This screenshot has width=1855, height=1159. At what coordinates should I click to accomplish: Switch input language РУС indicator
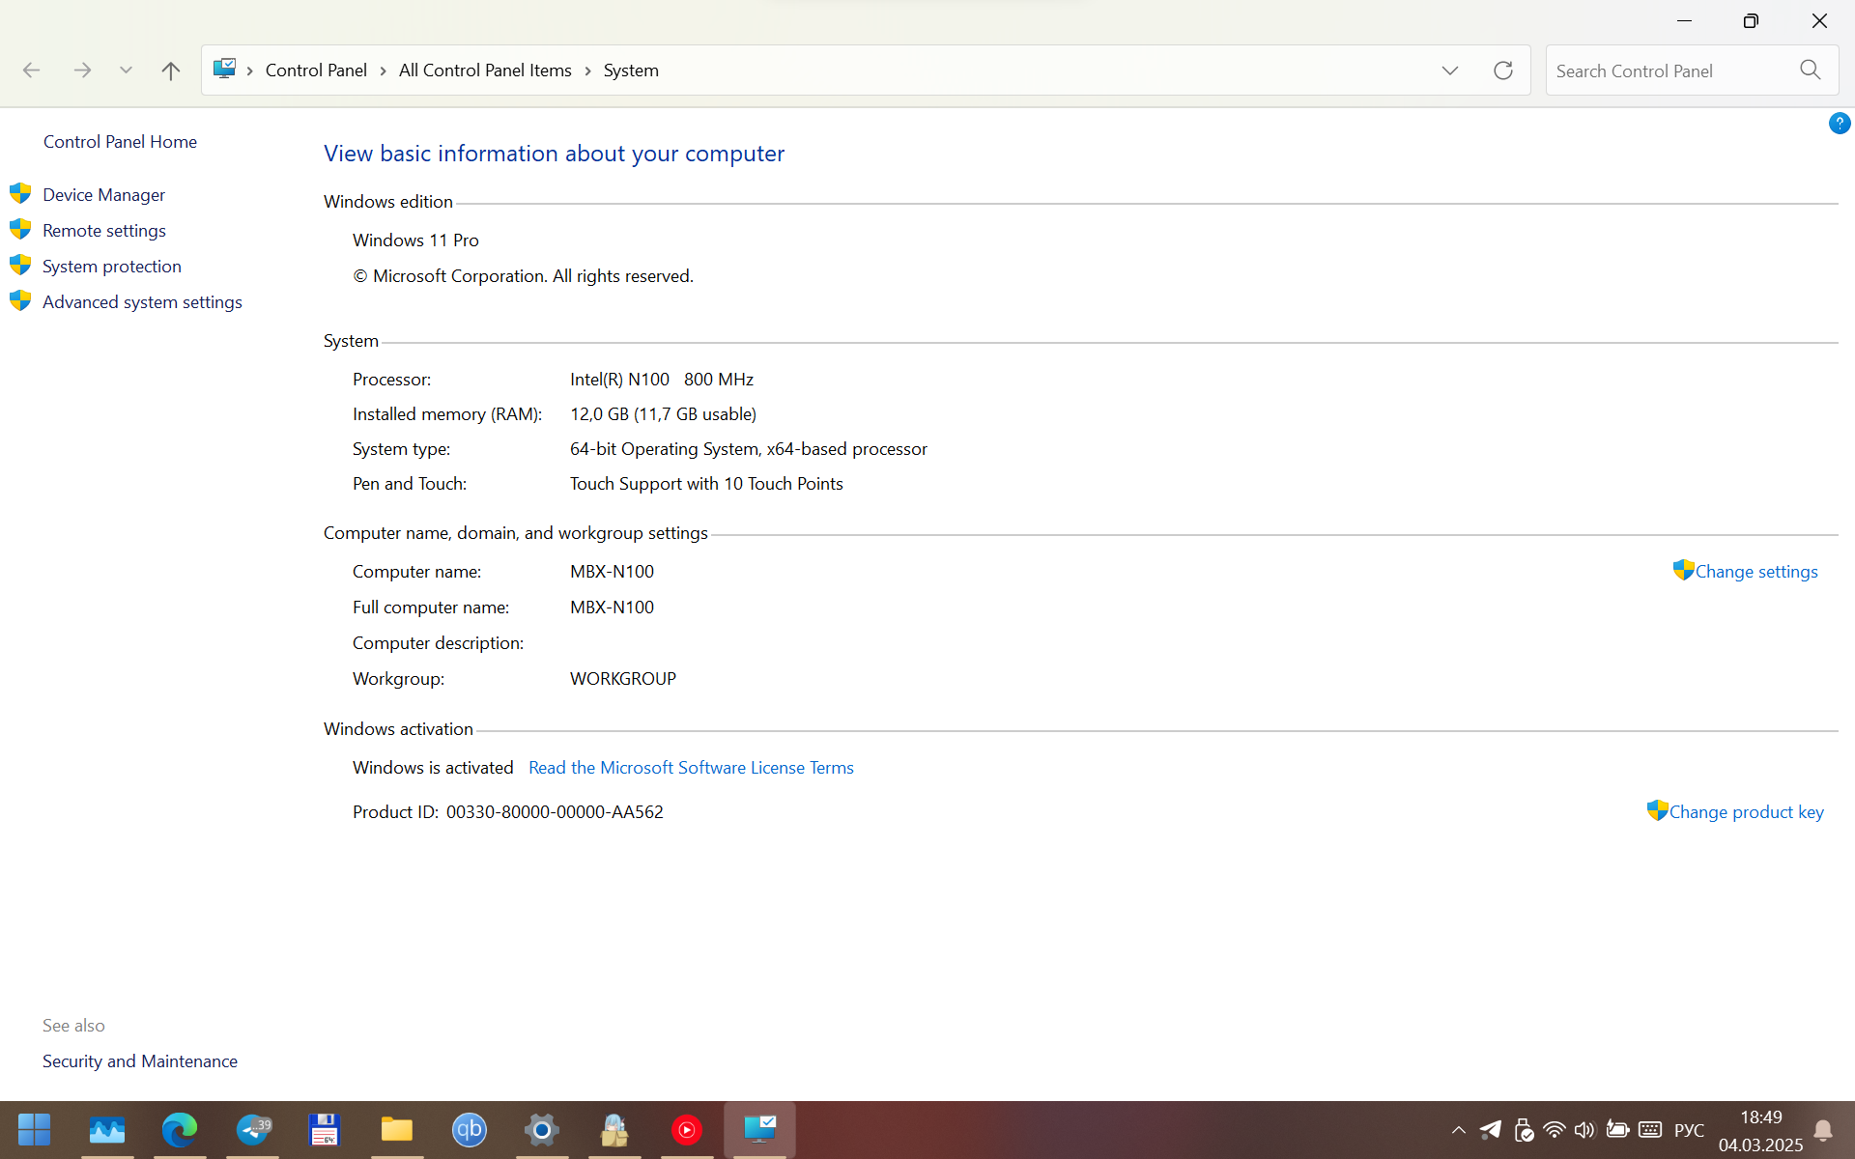coord(1689,1130)
